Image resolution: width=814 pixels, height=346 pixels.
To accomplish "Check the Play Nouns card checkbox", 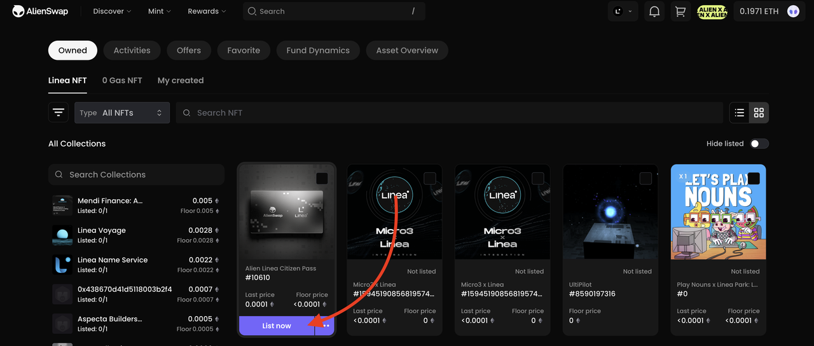I will coord(754,179).
